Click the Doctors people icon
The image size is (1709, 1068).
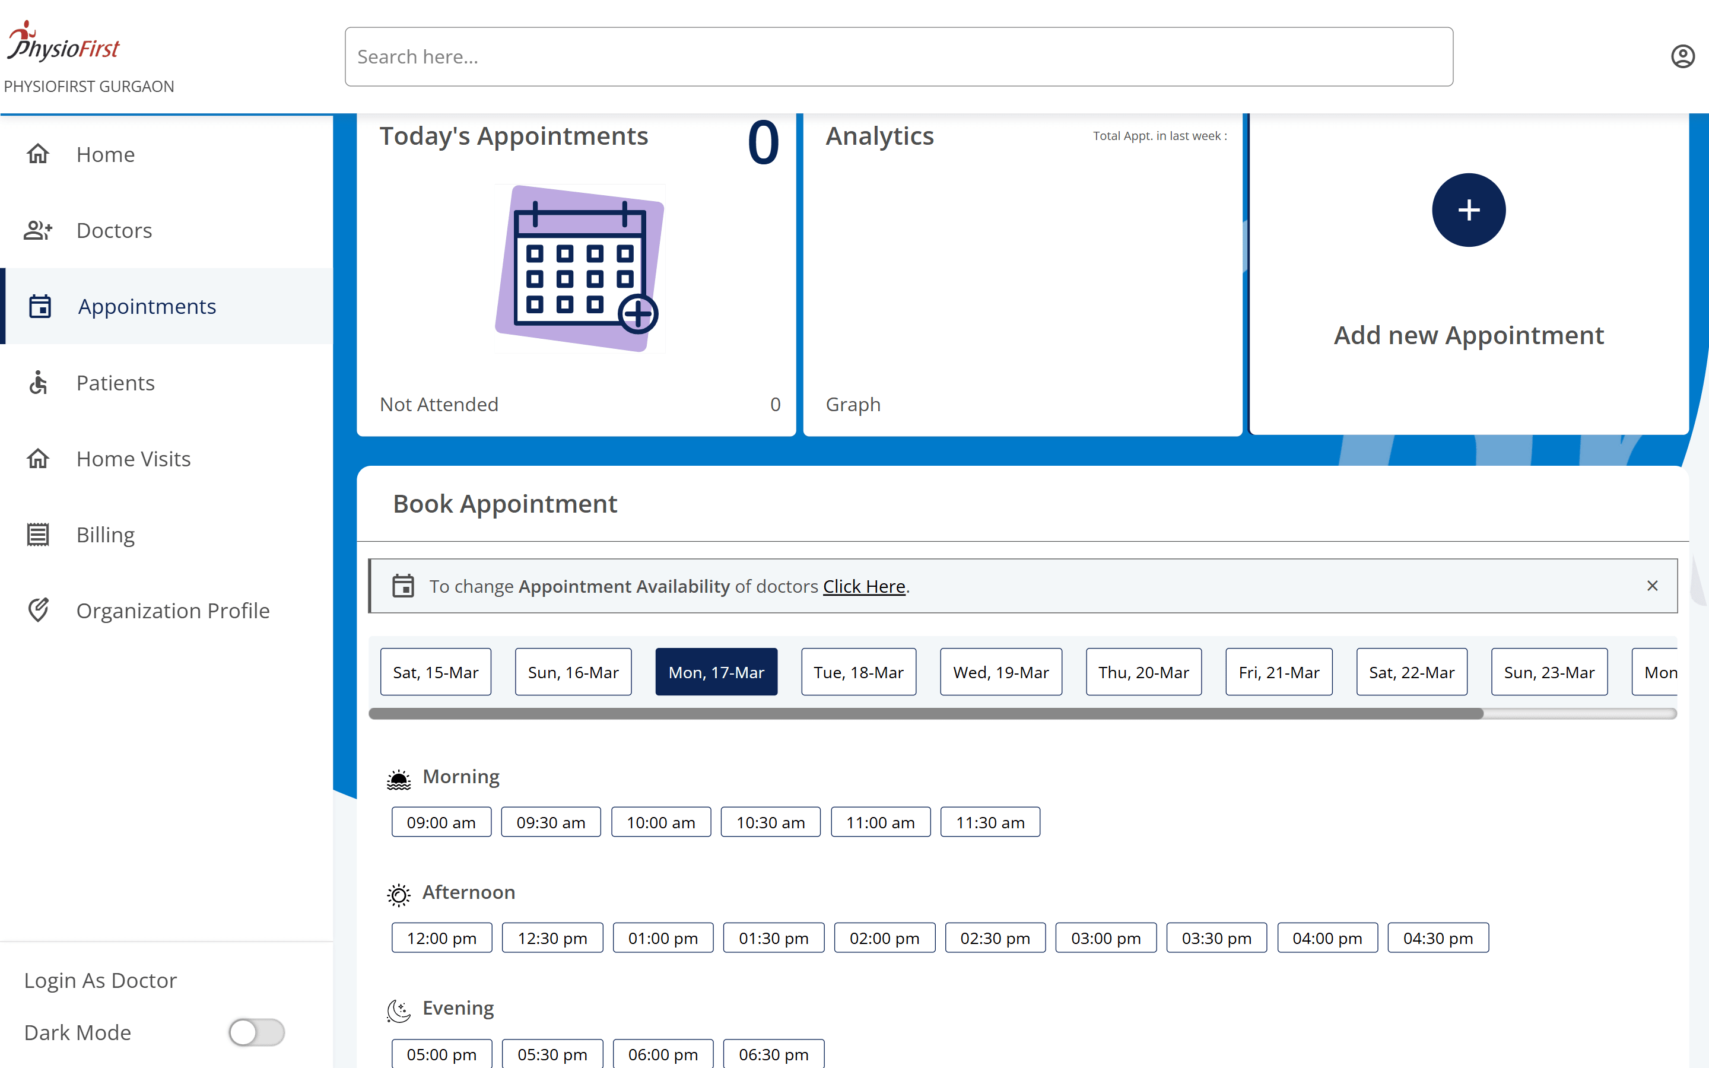coord(38,230)
